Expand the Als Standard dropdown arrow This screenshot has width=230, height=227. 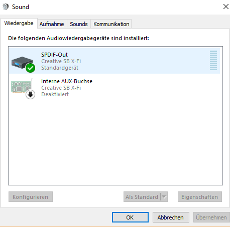pyautogui.click(x=164, y=197)
